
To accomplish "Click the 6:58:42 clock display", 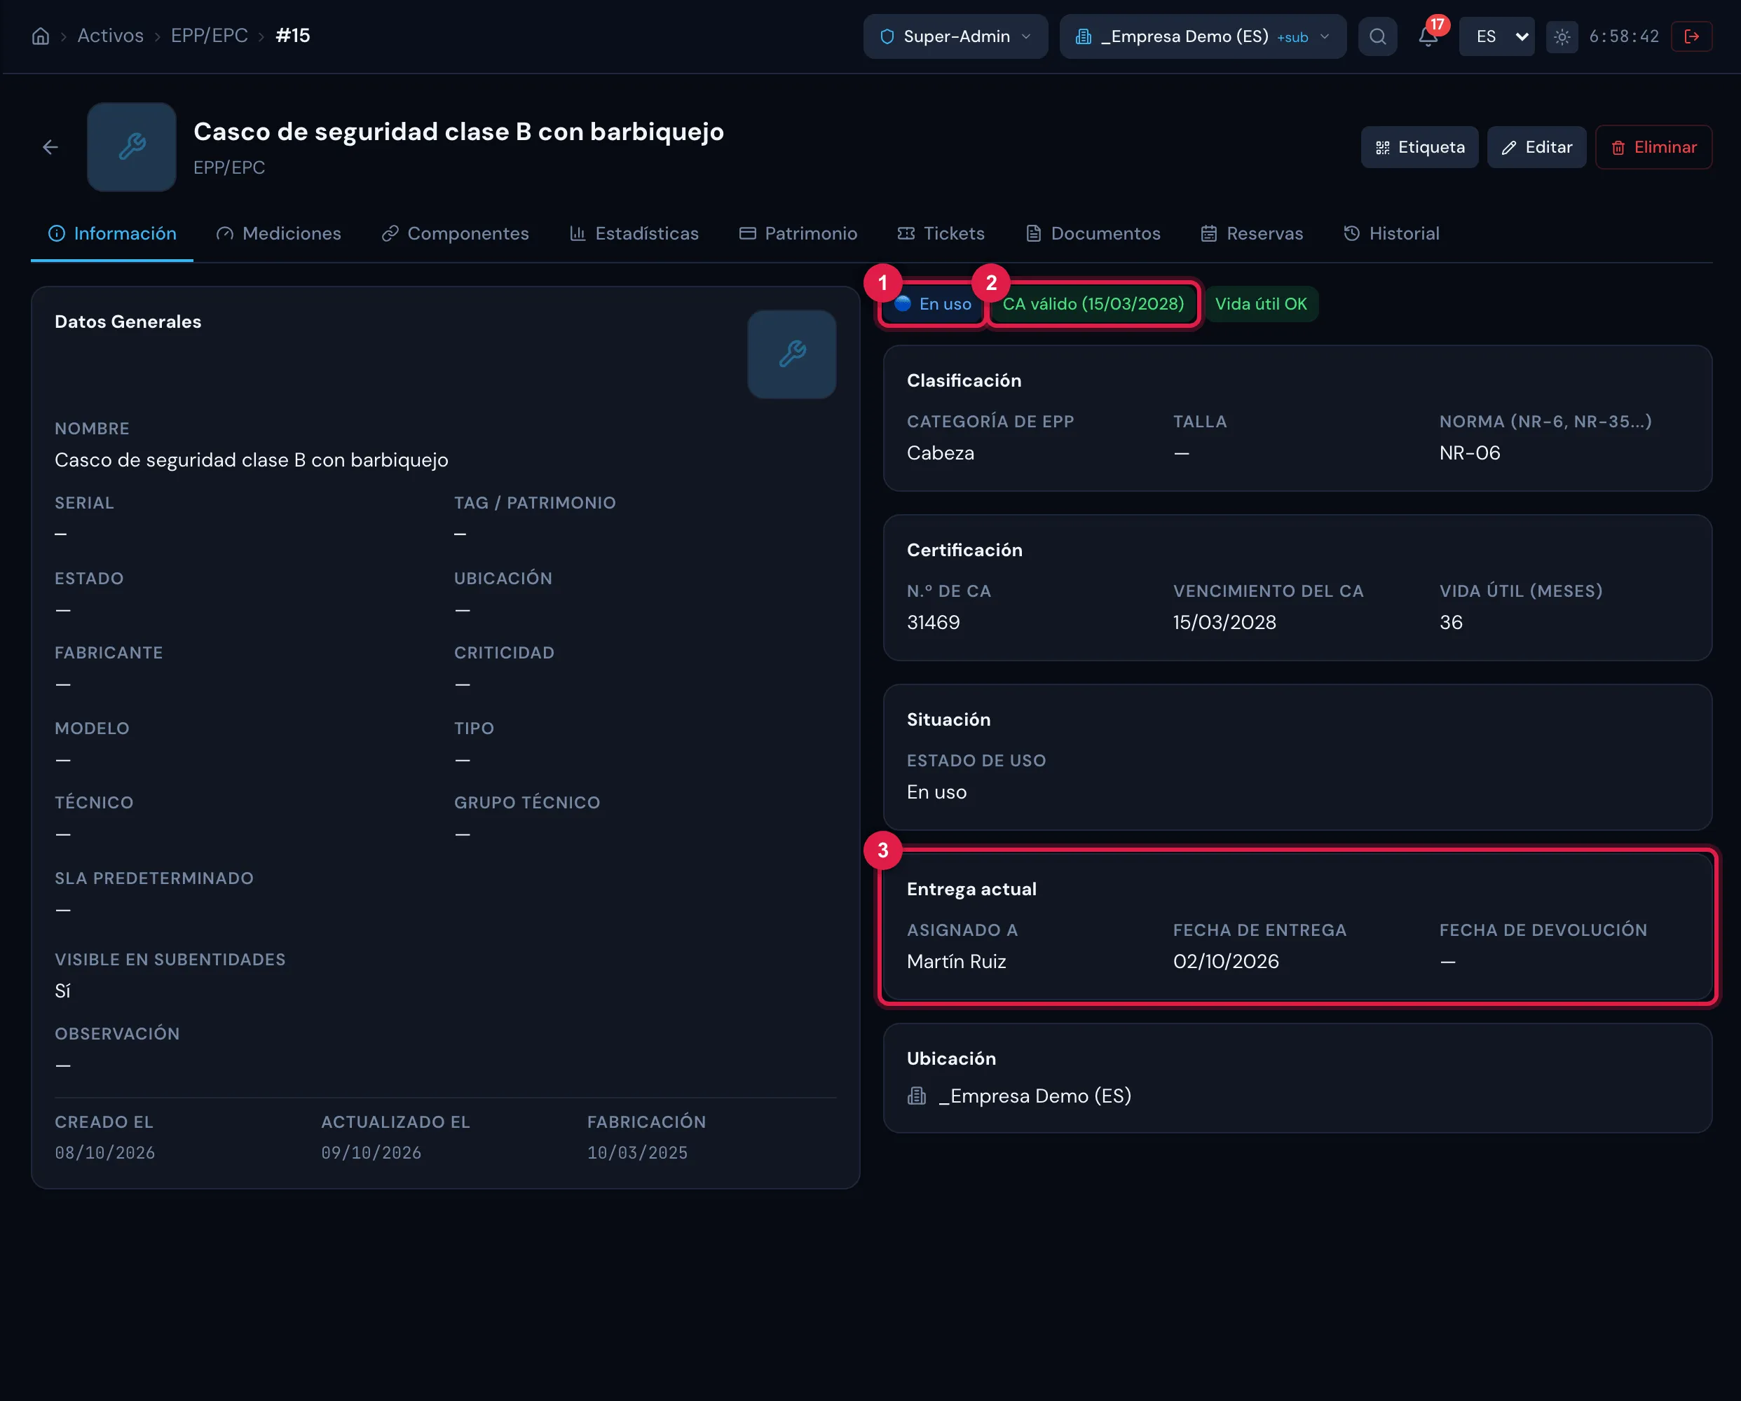I will [1624, 36].
